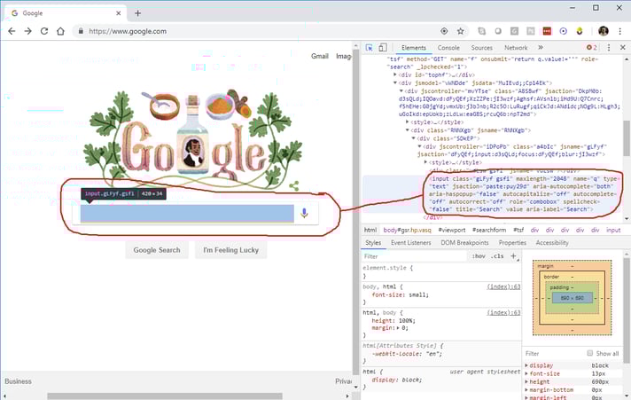The image size is (631, 400).
Task: Select input in the breadcrumb trail
Action: [613, 230]
